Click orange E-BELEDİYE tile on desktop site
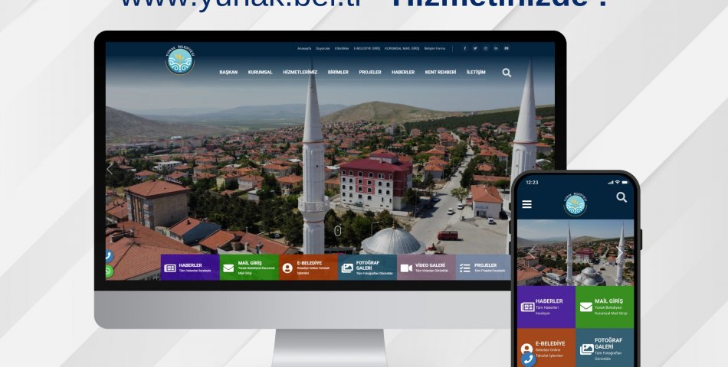The width and height of the screenshot is (728, 367). pyautogui.click(x=308, y=268)
